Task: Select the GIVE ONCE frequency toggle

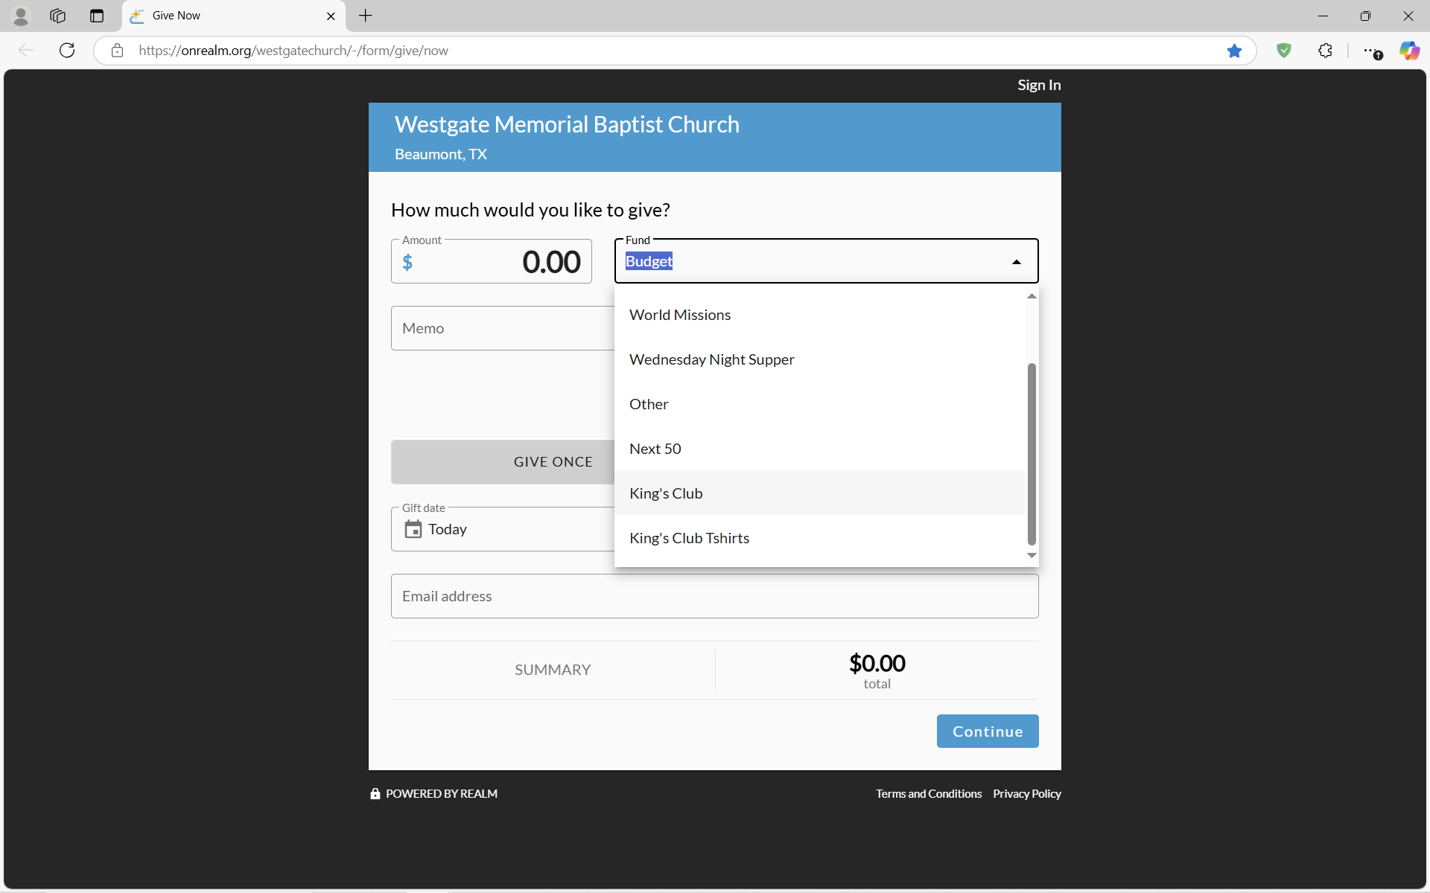Action: (553, 462)
